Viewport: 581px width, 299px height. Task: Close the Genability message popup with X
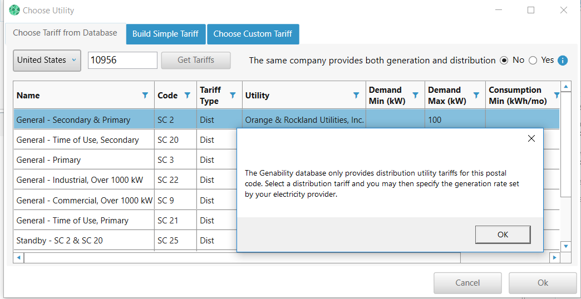(x=531, y=139)
